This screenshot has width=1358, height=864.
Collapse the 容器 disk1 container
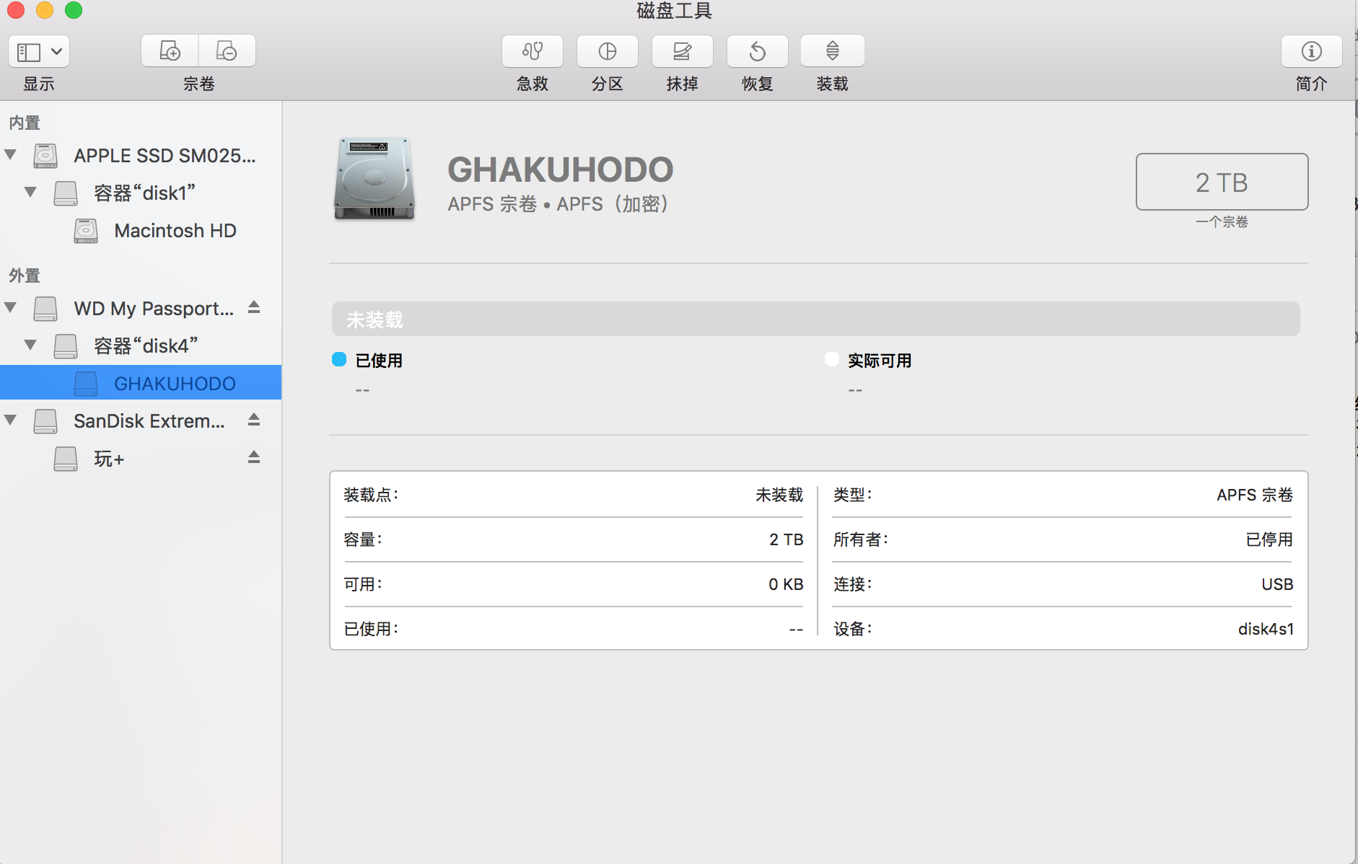30,193
